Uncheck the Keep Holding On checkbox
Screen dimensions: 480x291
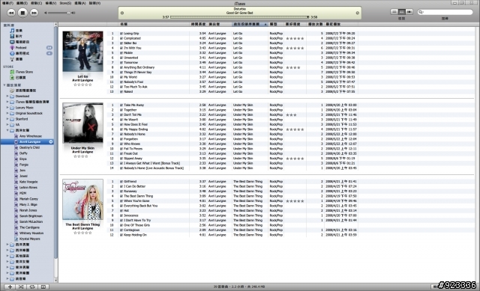click(x=121, y=235)
